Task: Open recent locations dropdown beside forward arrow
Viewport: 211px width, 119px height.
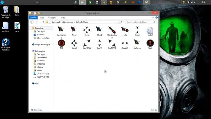Action: [40, 22]
